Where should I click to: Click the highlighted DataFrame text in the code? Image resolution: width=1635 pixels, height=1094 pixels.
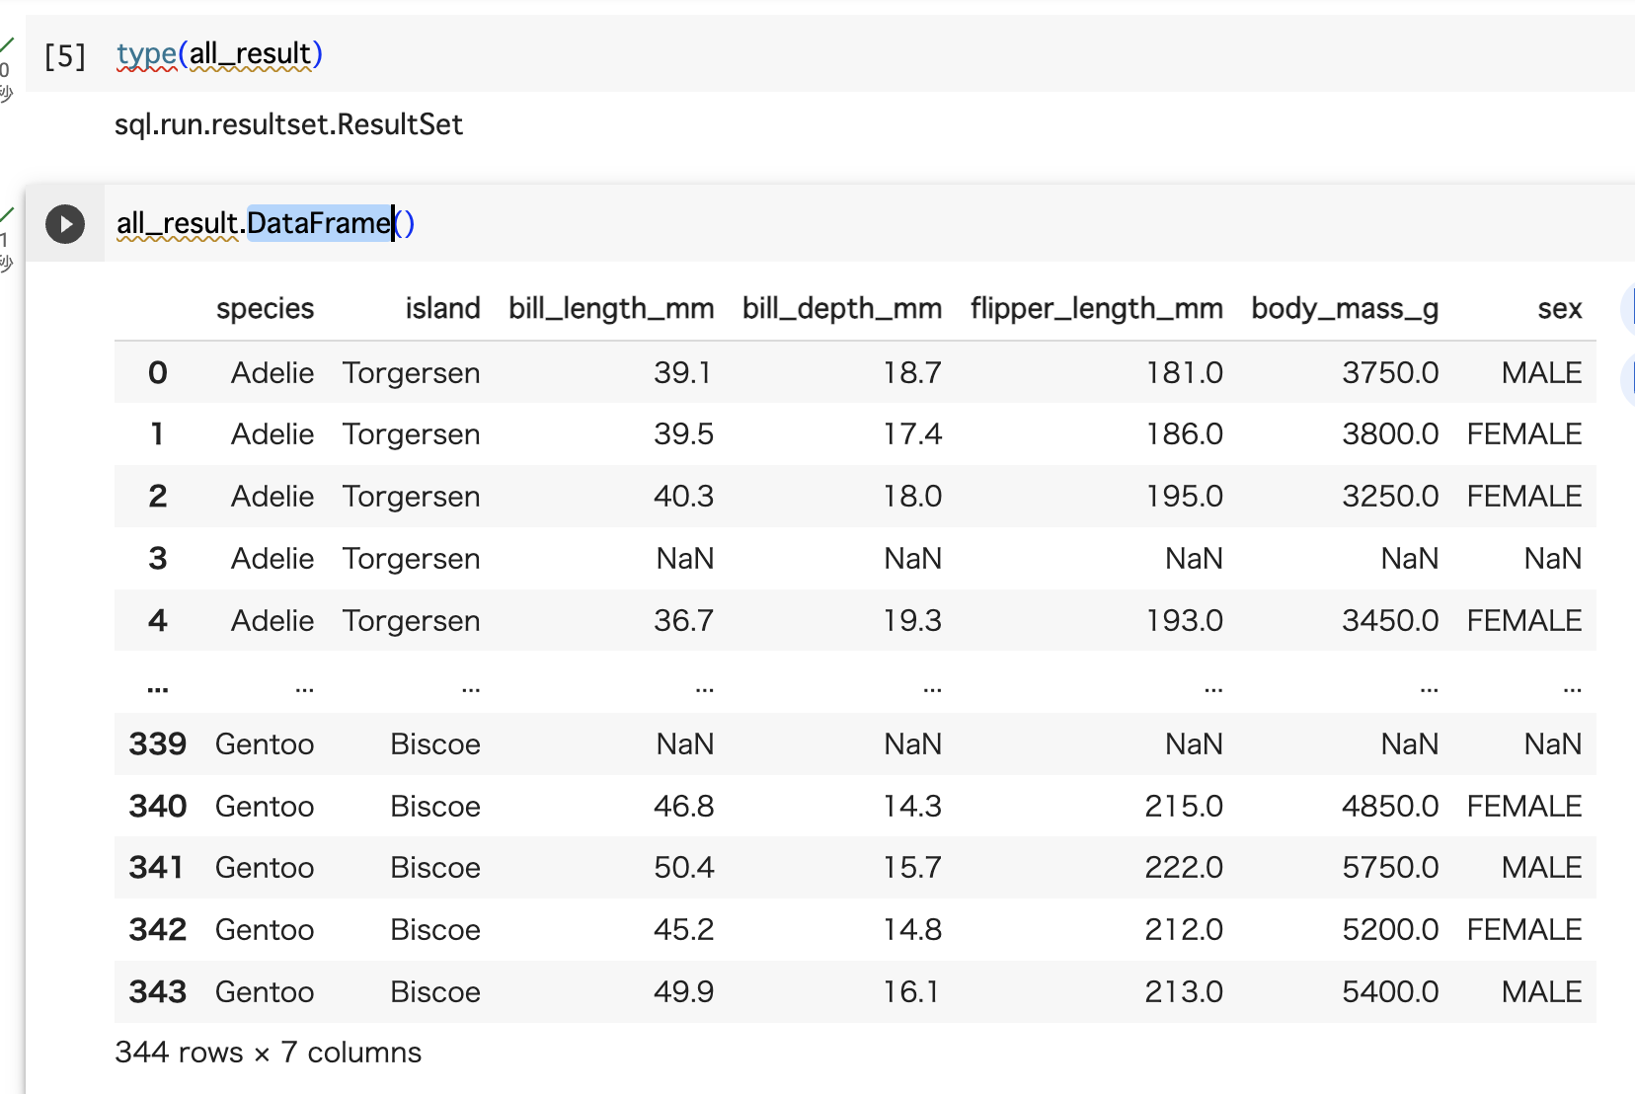coord(318,224)
